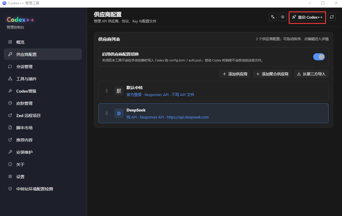Click the 概览 grid icon in sidebar
This screenshot has width=342, height=216.
[10, 42]
